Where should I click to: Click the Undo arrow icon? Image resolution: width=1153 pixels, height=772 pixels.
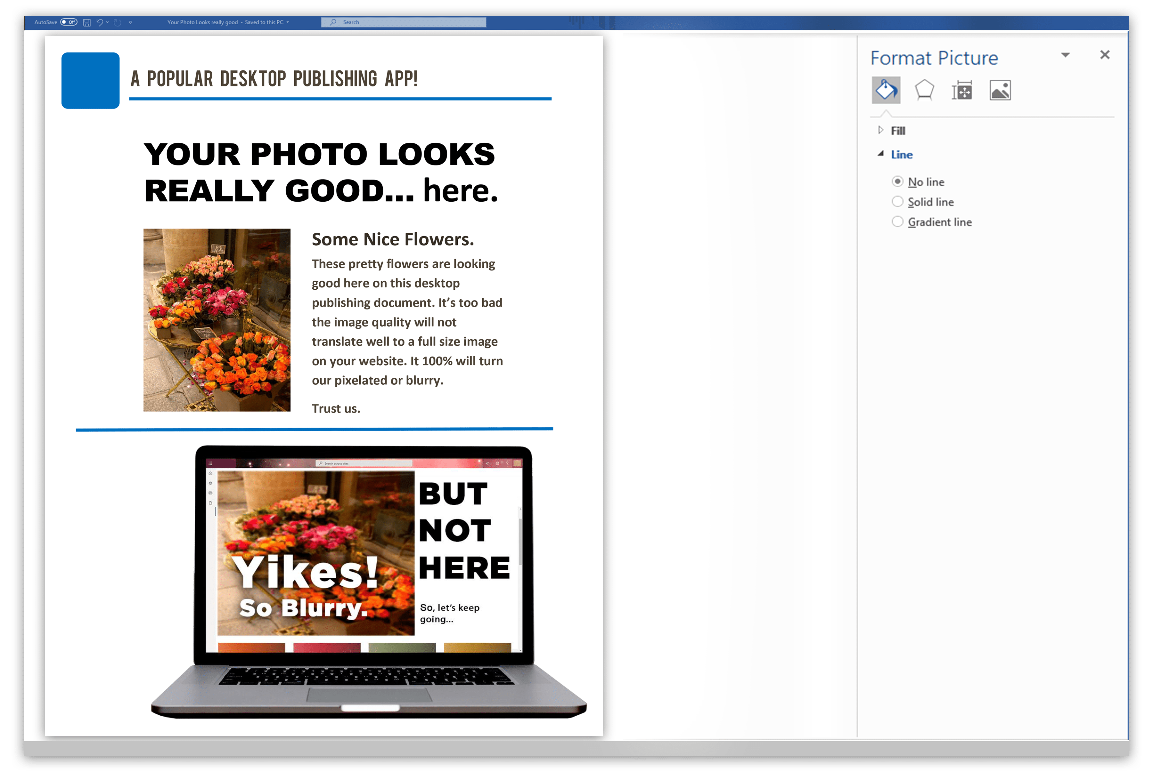pos(100,22)
